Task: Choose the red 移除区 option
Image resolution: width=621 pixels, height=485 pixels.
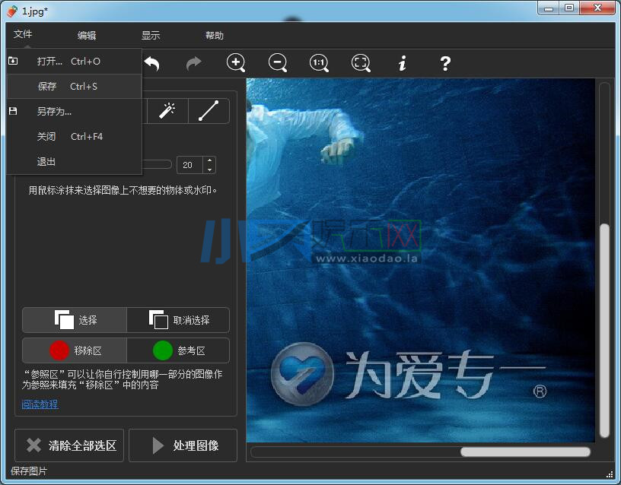Action: tap(75, 350)
